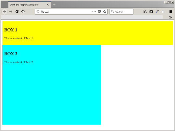Screen dimensions: 175x131
Task: Click the BOX 1 heading
Action: 11,30
